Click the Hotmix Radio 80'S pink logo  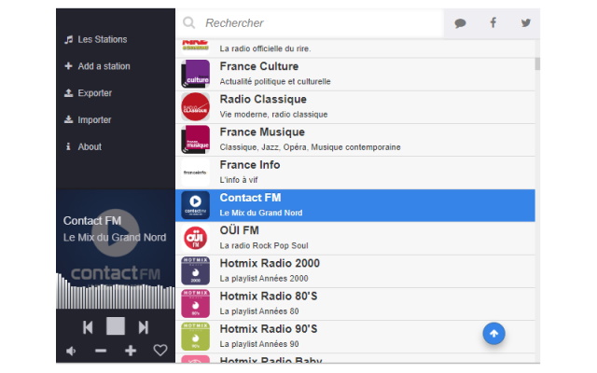pyautogui.click(x=195, y=303)
